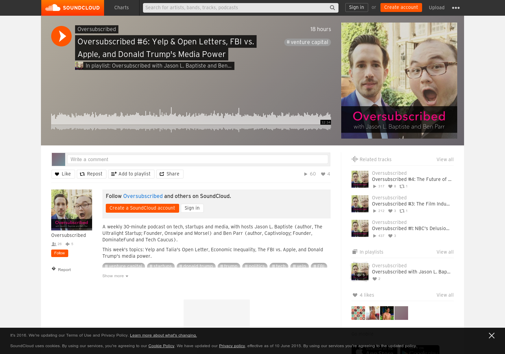Open Oversubscribed #1 related track

click(410, 228)
